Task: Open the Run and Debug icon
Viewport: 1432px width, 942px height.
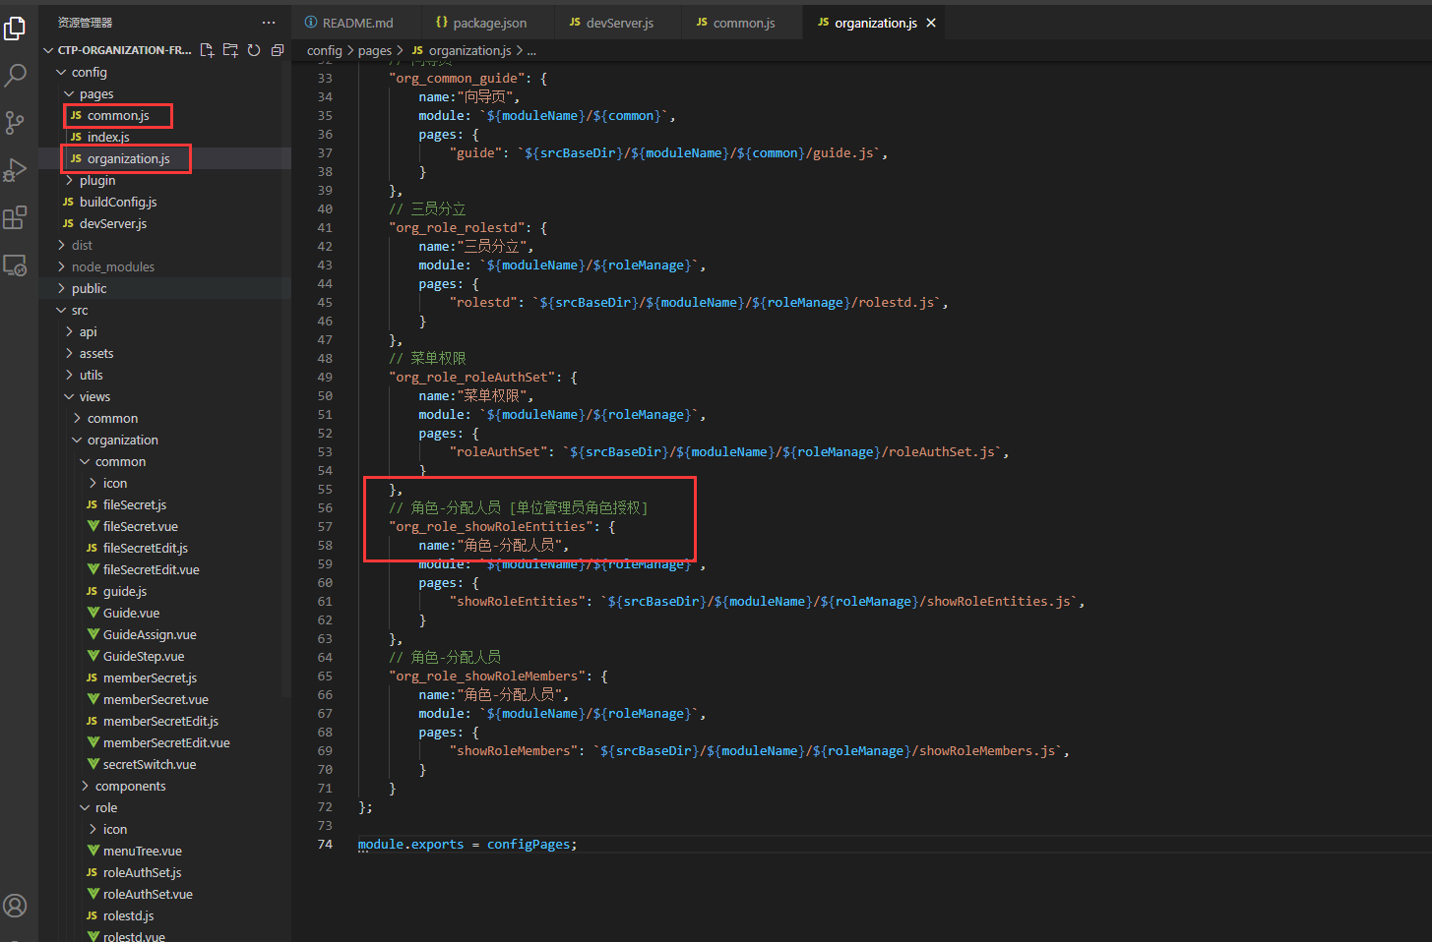Action: tap(15, 170)
